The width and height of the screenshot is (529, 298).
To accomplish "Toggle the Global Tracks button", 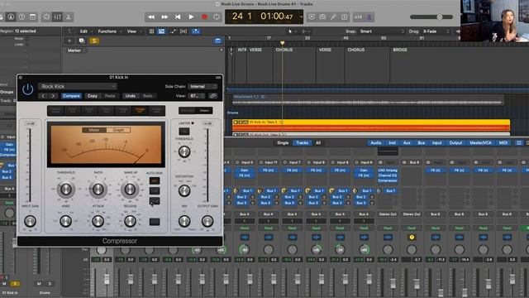I will click(x=217, y=41).
